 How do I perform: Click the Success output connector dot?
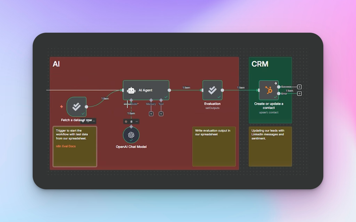[x=279, y=87]
